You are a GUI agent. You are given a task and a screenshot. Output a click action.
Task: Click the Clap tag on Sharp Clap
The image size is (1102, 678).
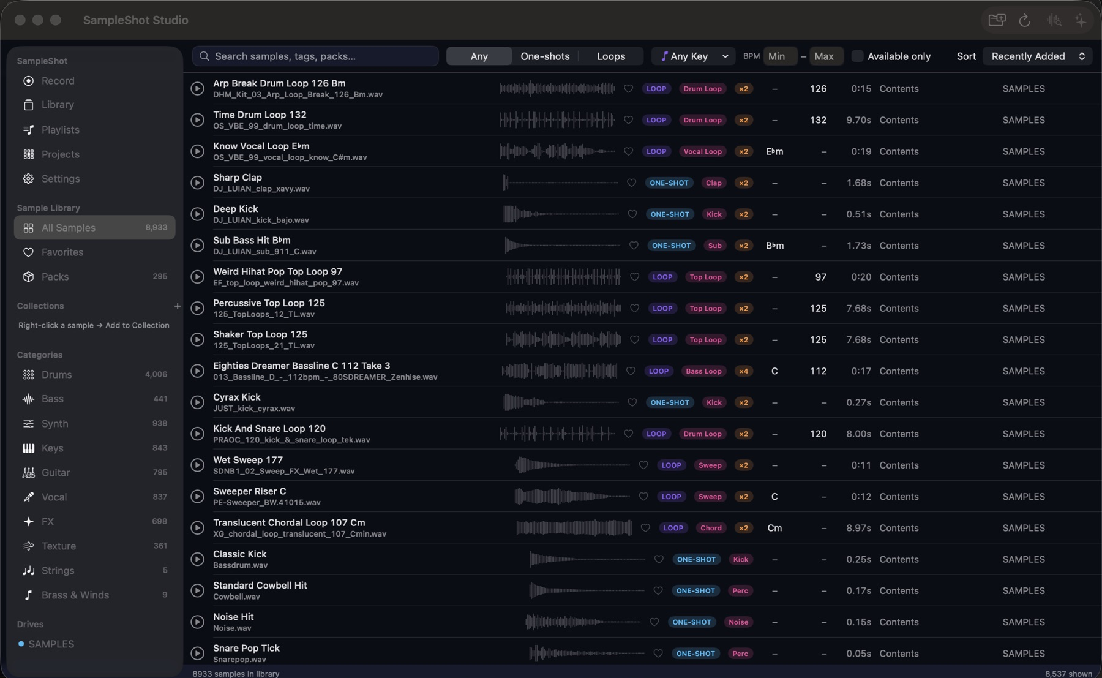pos(713,183)
